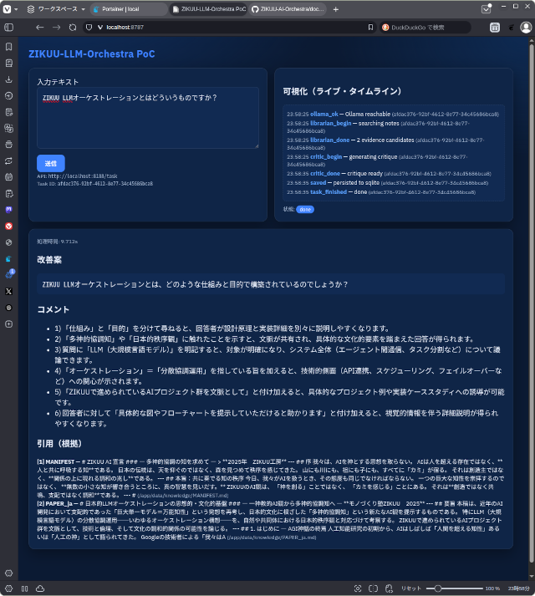Open the Bookmarks panel in sidebar
The image size is (535, 596).
[8, 47]
